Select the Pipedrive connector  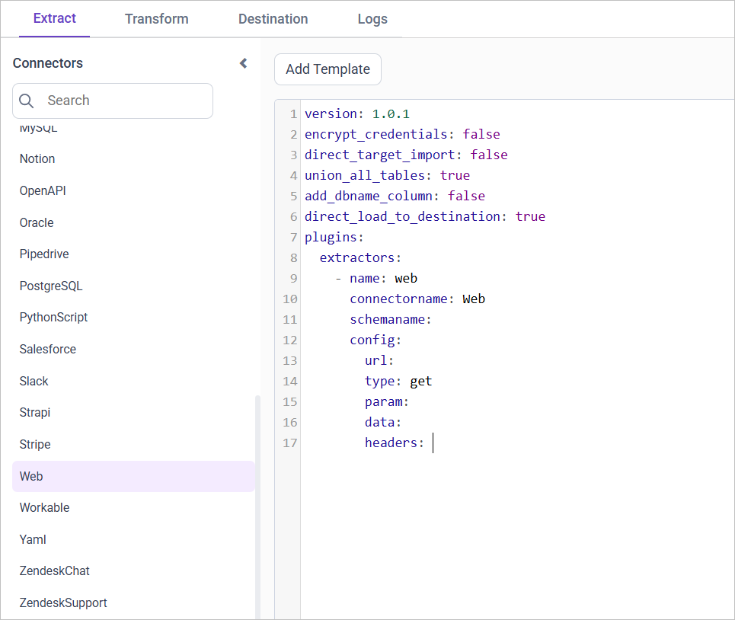tap(43, 254)
